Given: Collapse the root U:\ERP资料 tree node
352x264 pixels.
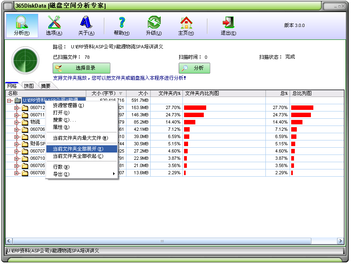Looking at the screenshot, I should point(9,101).
